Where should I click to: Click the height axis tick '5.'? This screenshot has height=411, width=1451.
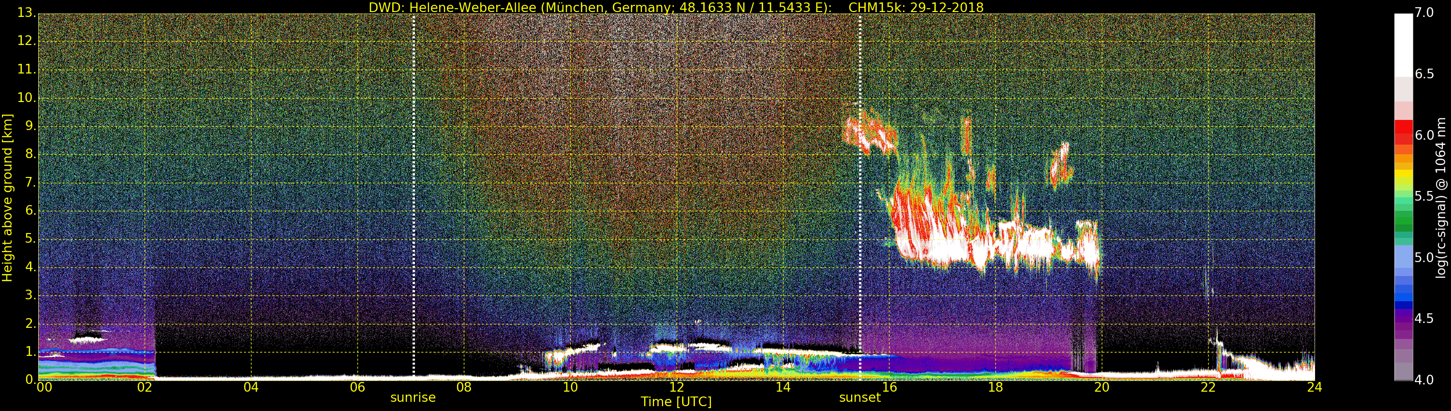(30, 239)
